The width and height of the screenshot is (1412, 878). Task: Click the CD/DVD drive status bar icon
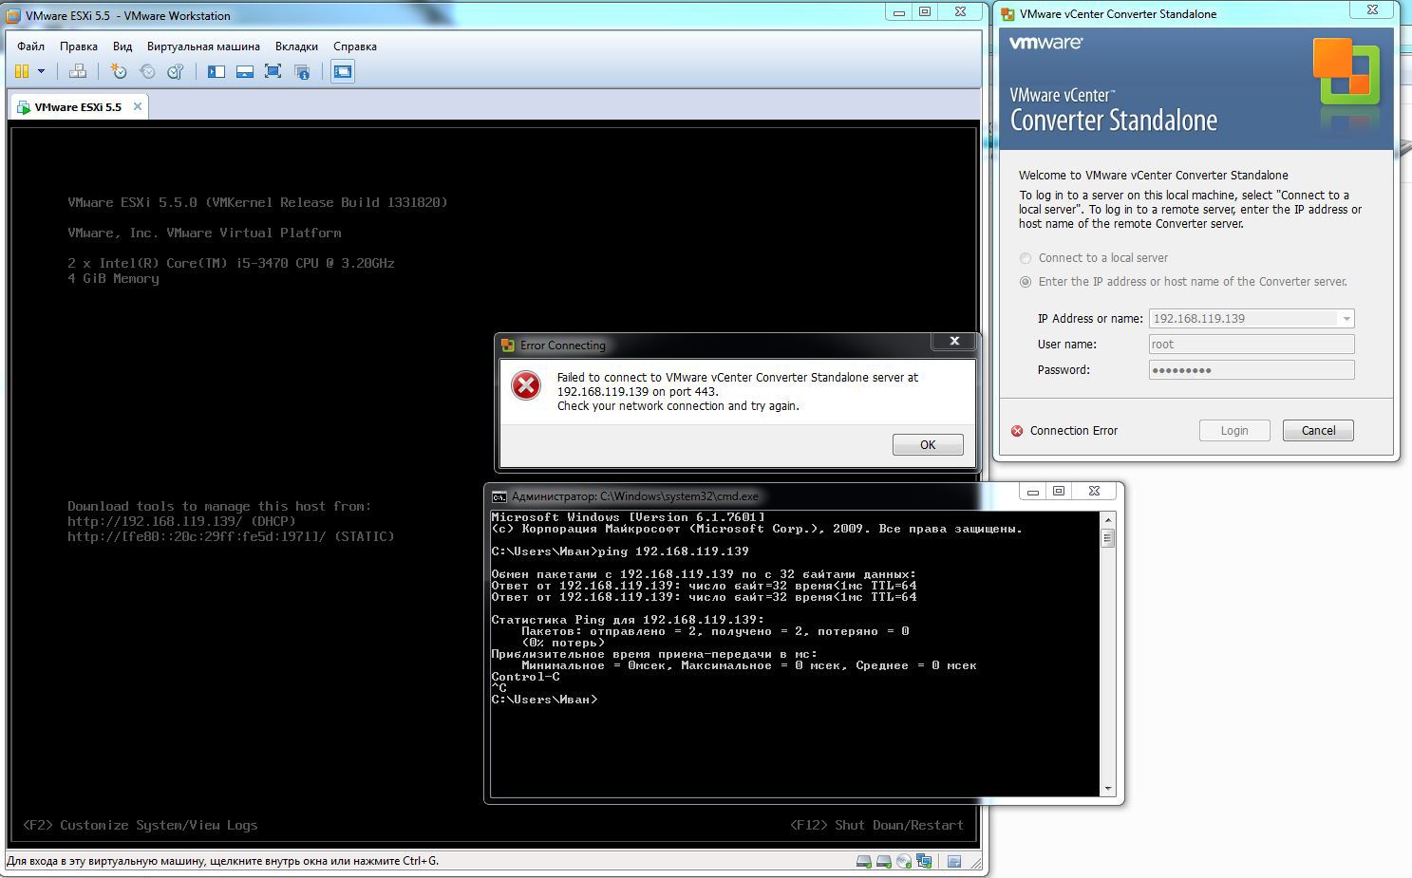tap(903, 861)
